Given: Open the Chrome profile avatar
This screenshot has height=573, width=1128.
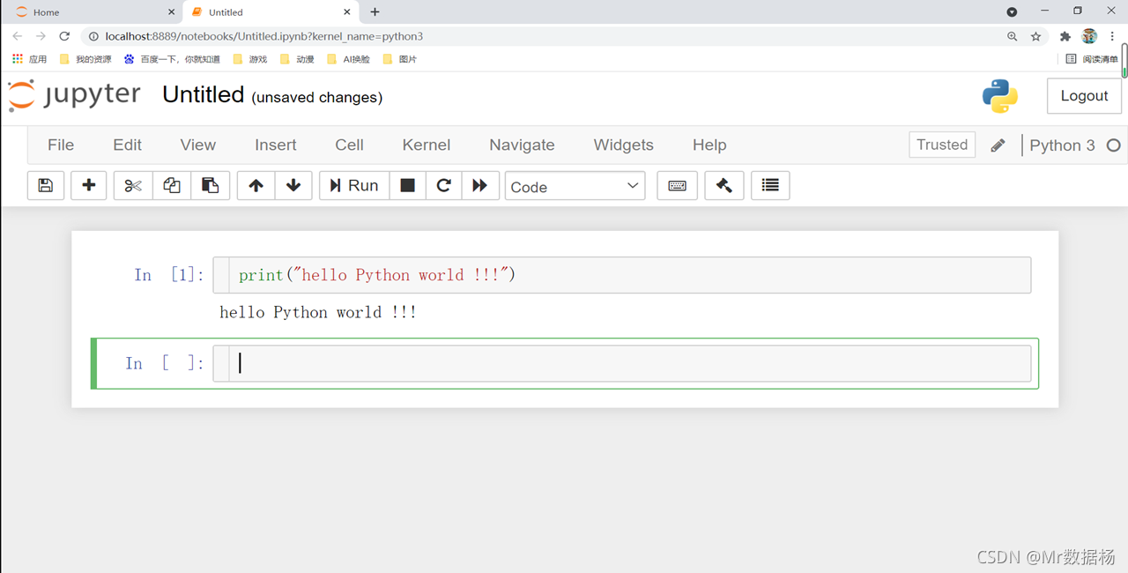Looking at the screenshot, I should (1089, 36).
